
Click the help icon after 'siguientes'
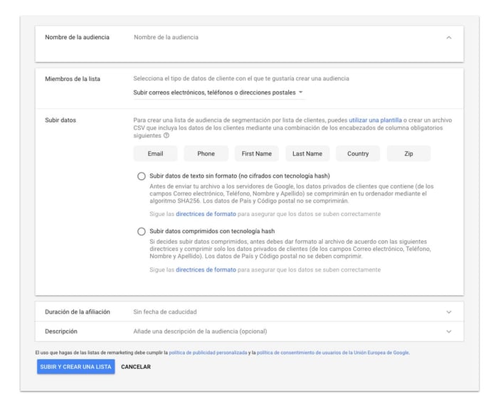(x=166, y=136)
